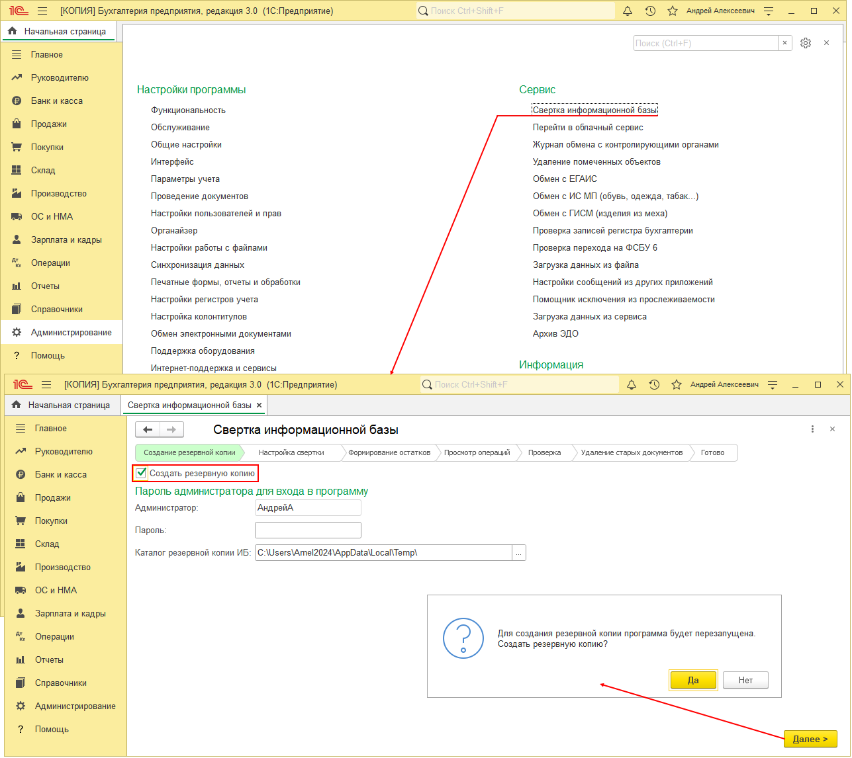
Task: Go forward with the right arrow button
Action: (x=171, y=429)
